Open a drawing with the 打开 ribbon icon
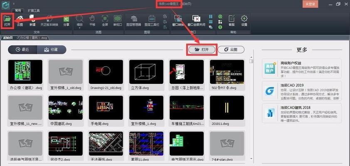The width and height of the screenshot is (350, 166). [7, 20]
